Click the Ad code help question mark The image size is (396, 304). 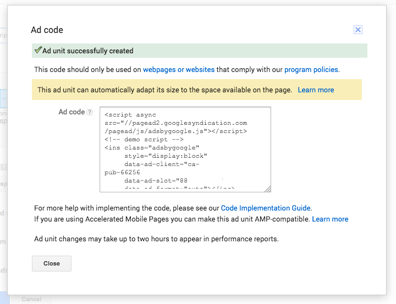pos(90,112)
